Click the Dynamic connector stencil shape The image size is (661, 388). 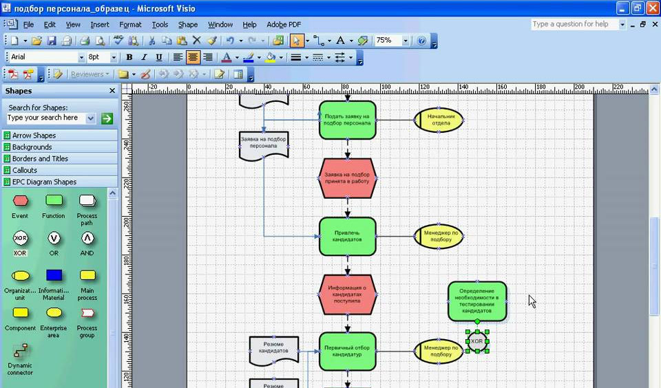click(x=20, y=351)
